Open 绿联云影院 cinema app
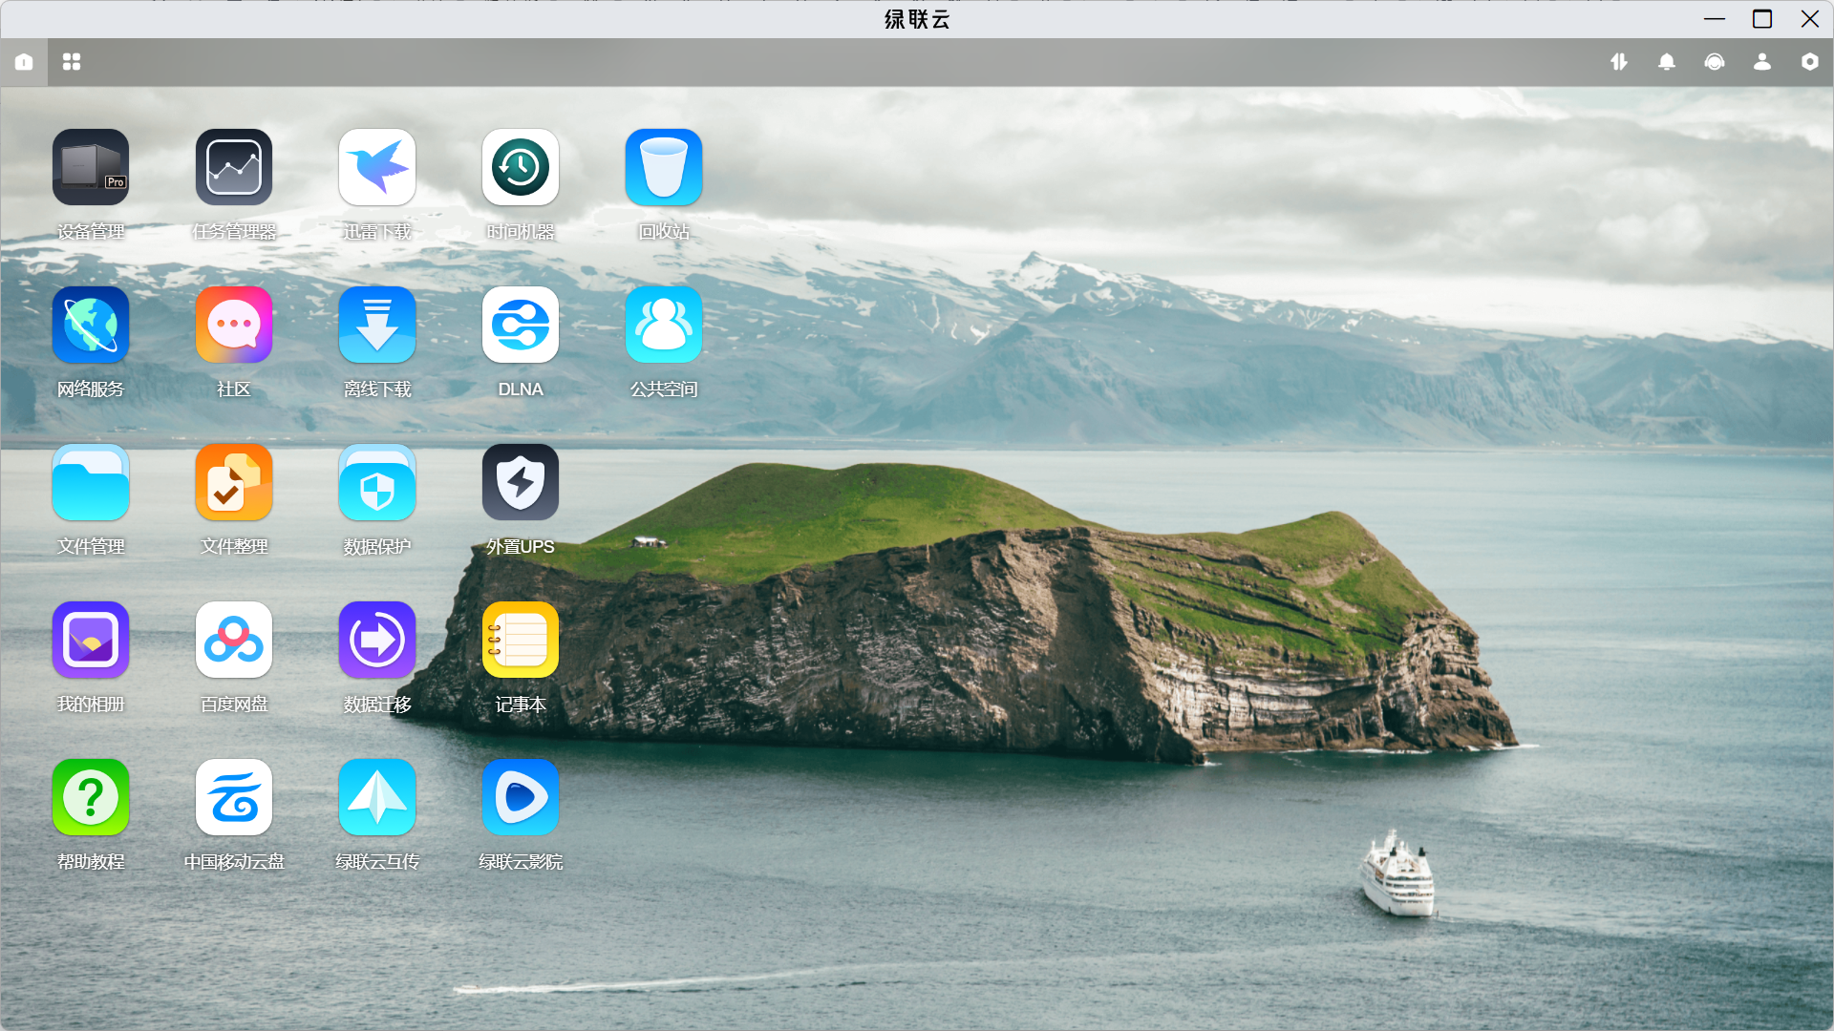This screenshot has width=1834, height=1031. pos(521,798)
